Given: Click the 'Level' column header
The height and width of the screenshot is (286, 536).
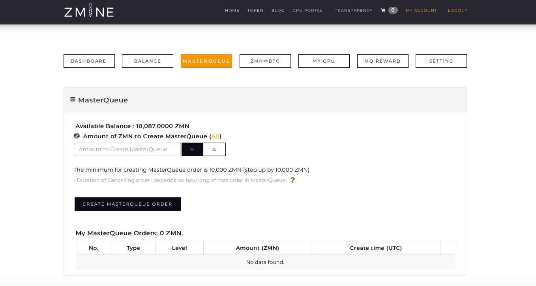Looking at the screenshot, I should pos(180,248).
